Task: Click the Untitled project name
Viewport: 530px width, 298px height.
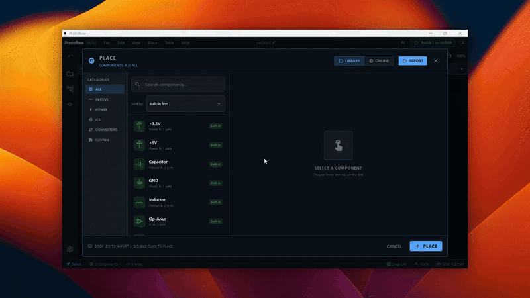Action: pos(264,43)
